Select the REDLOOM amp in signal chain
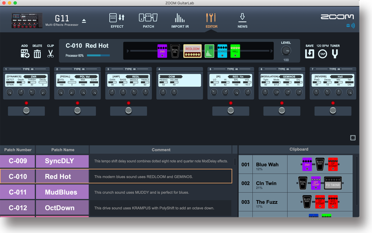This screenshot has width=372, height=233. (x=193, y=51)
